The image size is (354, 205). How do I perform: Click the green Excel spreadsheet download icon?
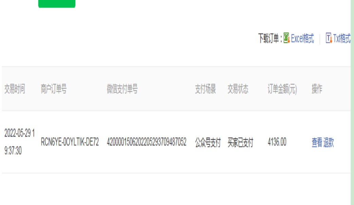286,38
